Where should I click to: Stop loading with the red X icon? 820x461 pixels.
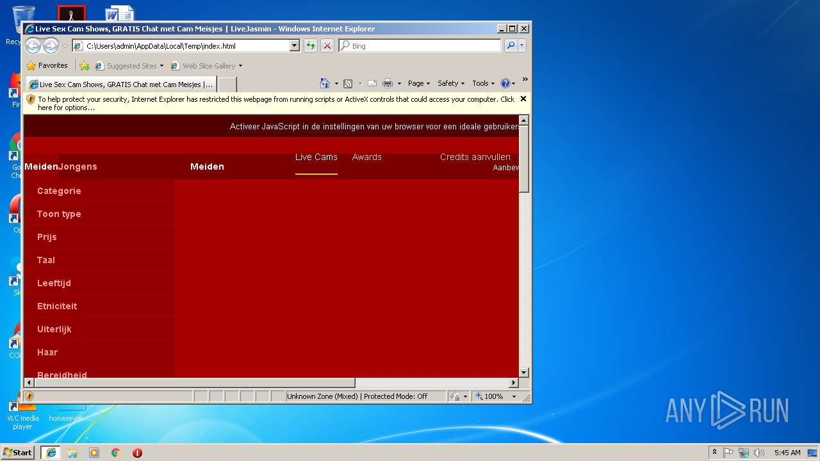click(327, 45)
